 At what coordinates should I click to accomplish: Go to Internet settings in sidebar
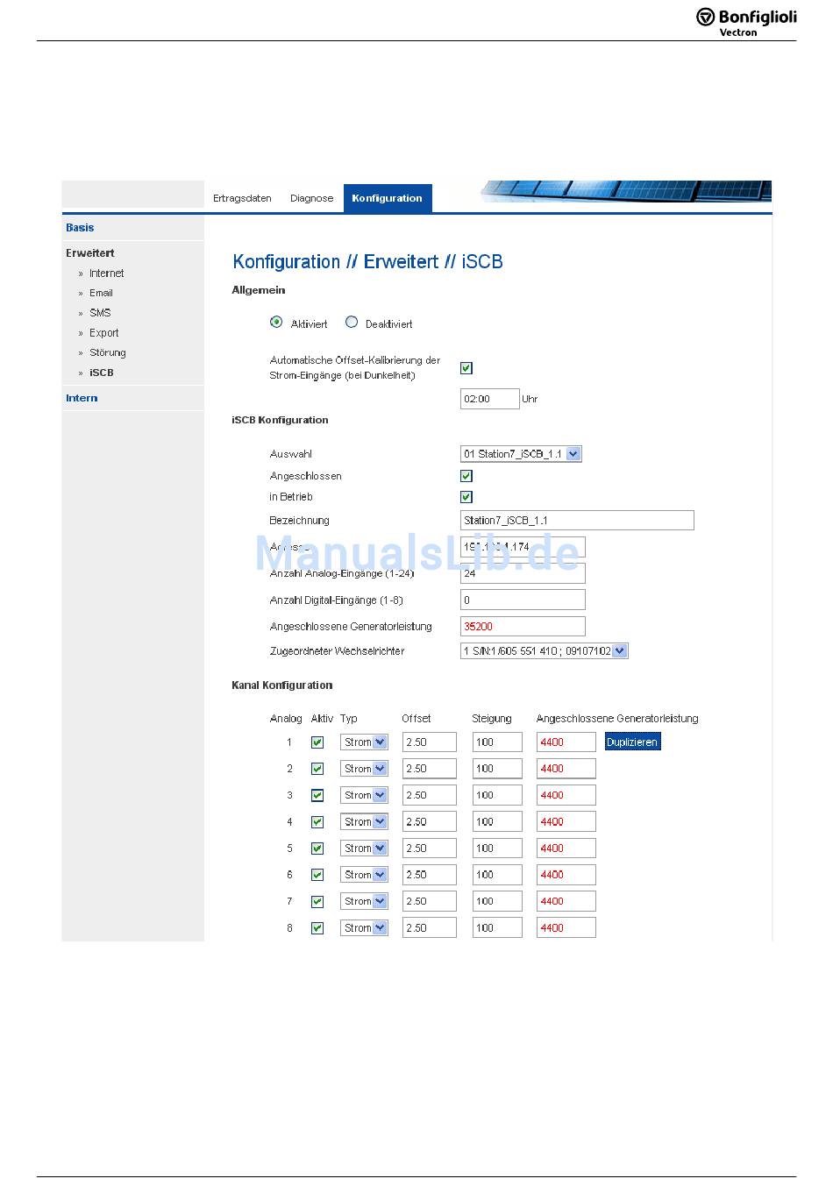coord(107,273)
